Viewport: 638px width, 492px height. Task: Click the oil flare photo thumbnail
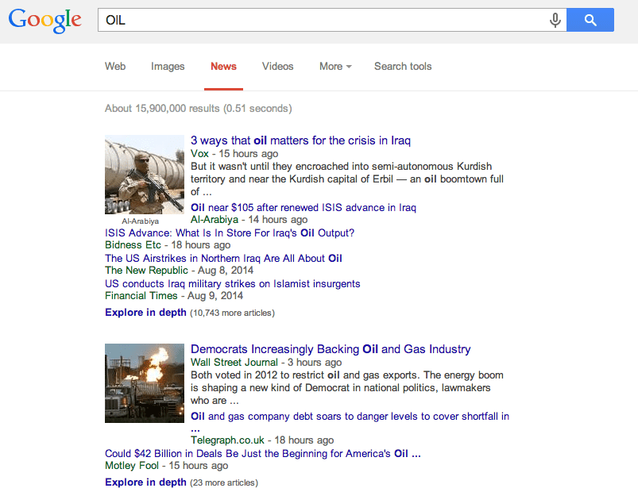[x=145, y=383]
